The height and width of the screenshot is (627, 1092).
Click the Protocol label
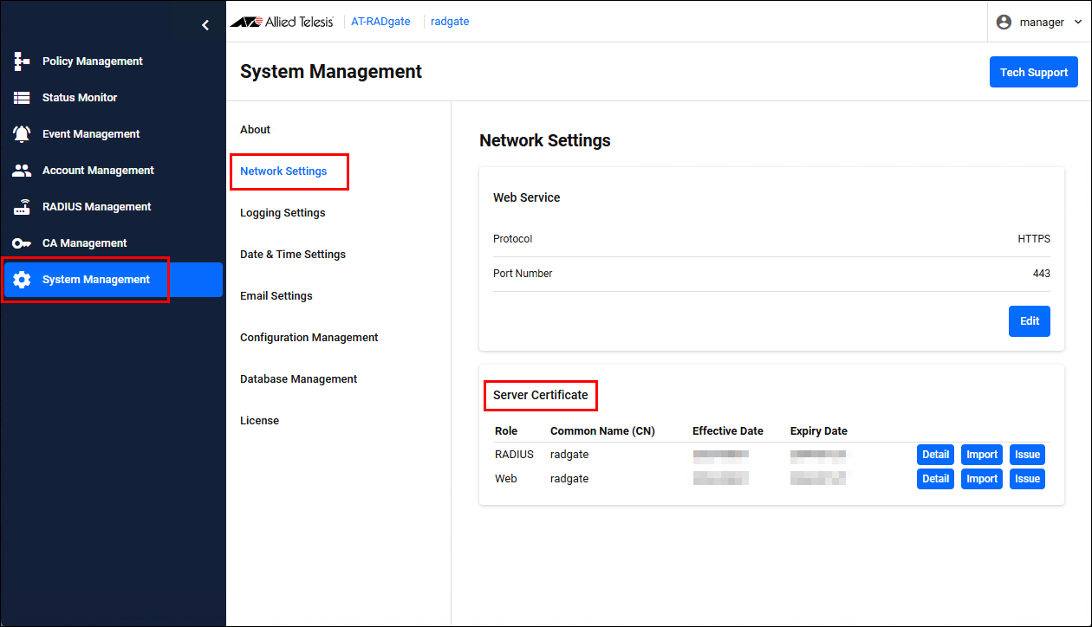coord(512,239)
